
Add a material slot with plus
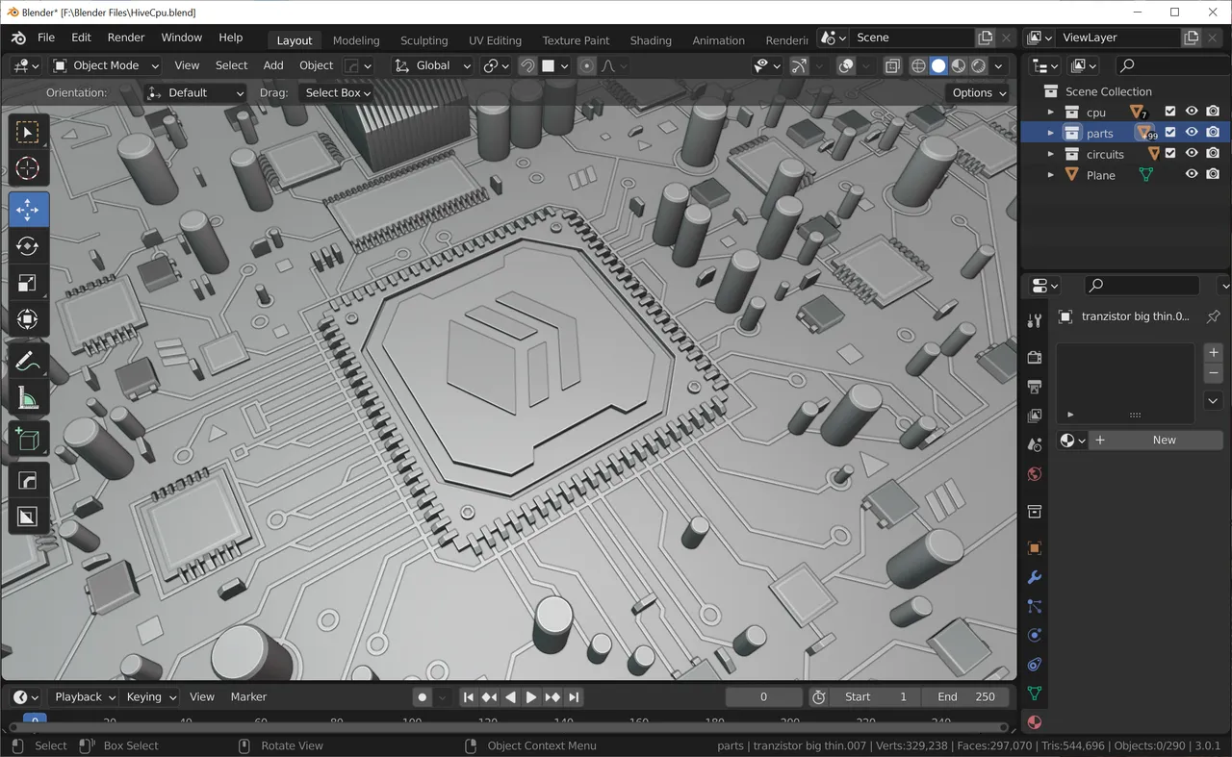(1213, 352)
